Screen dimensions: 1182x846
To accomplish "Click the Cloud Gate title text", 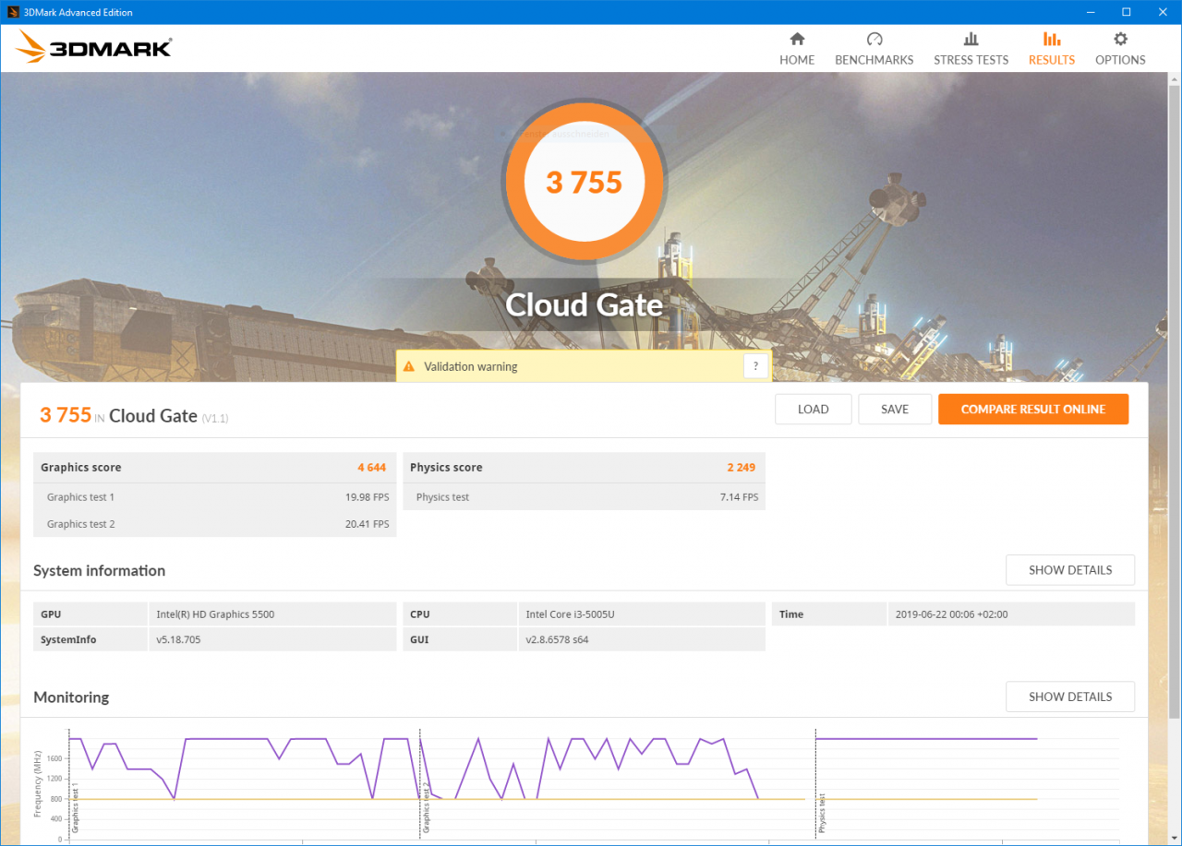I will tap(584, 304).
